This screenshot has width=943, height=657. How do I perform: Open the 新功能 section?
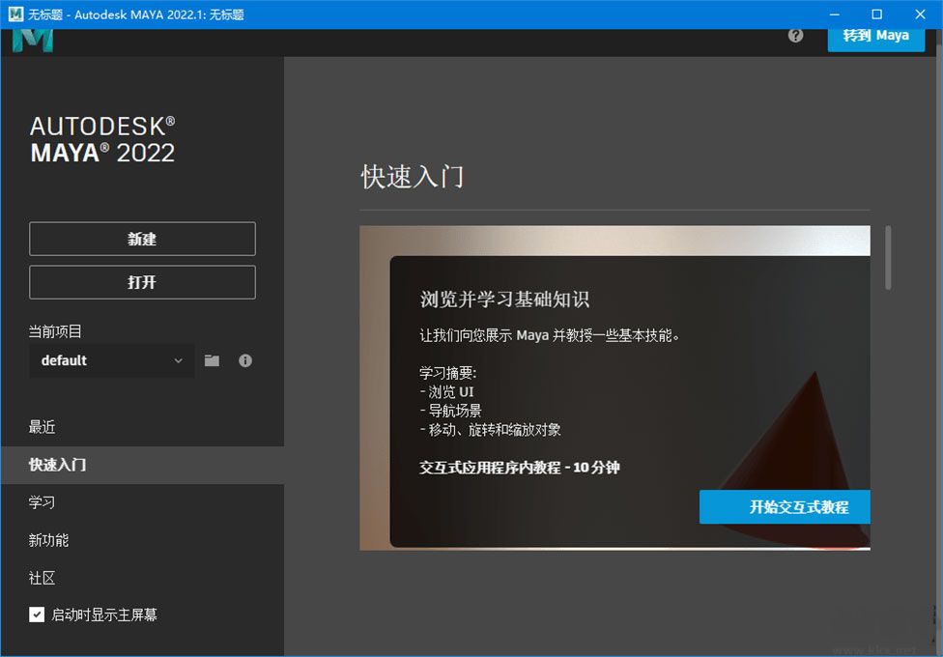tap(48, 540)
